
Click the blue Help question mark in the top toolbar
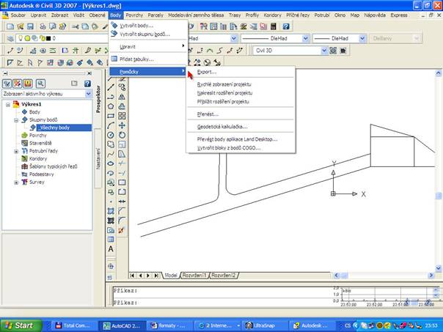286,26
